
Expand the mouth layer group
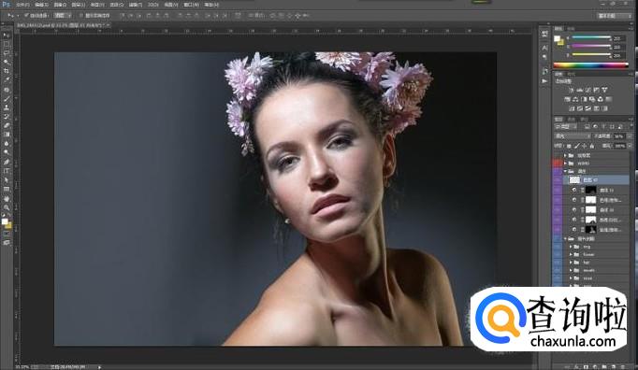[571, 270]
